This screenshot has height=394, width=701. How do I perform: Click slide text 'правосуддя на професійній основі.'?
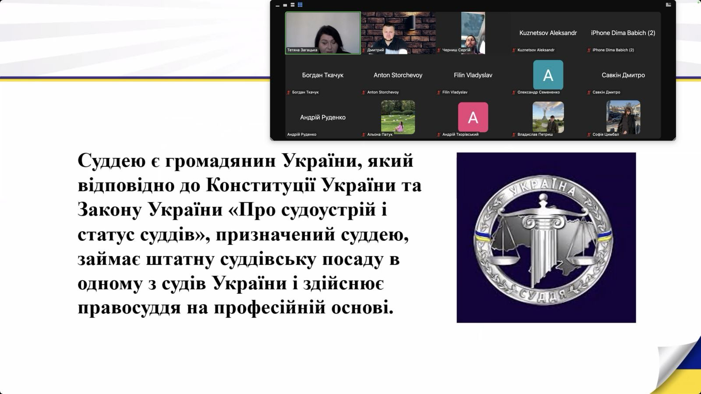pyautogui.click(x=236, y=308)
